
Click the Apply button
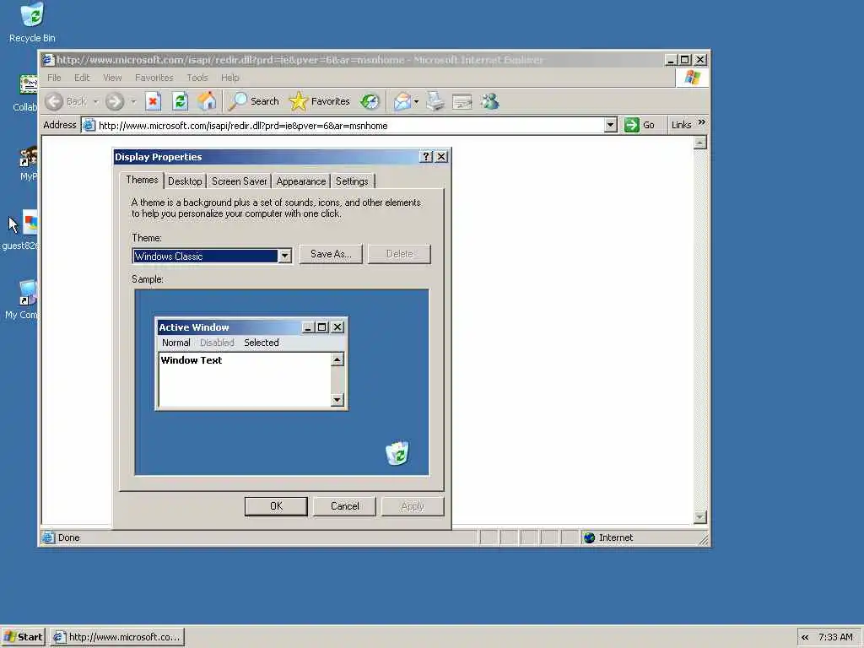[x=413, y=506]
